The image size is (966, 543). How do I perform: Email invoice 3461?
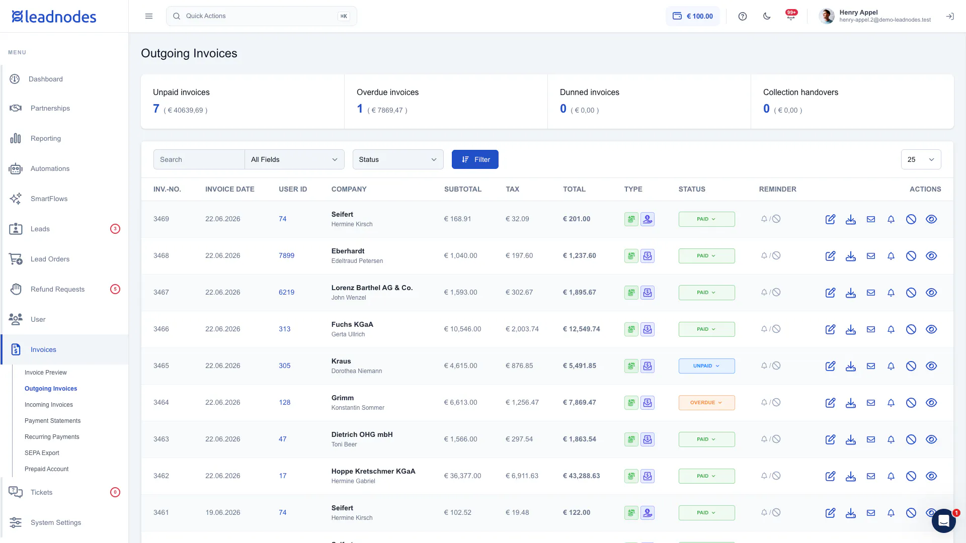click(871, 513)
